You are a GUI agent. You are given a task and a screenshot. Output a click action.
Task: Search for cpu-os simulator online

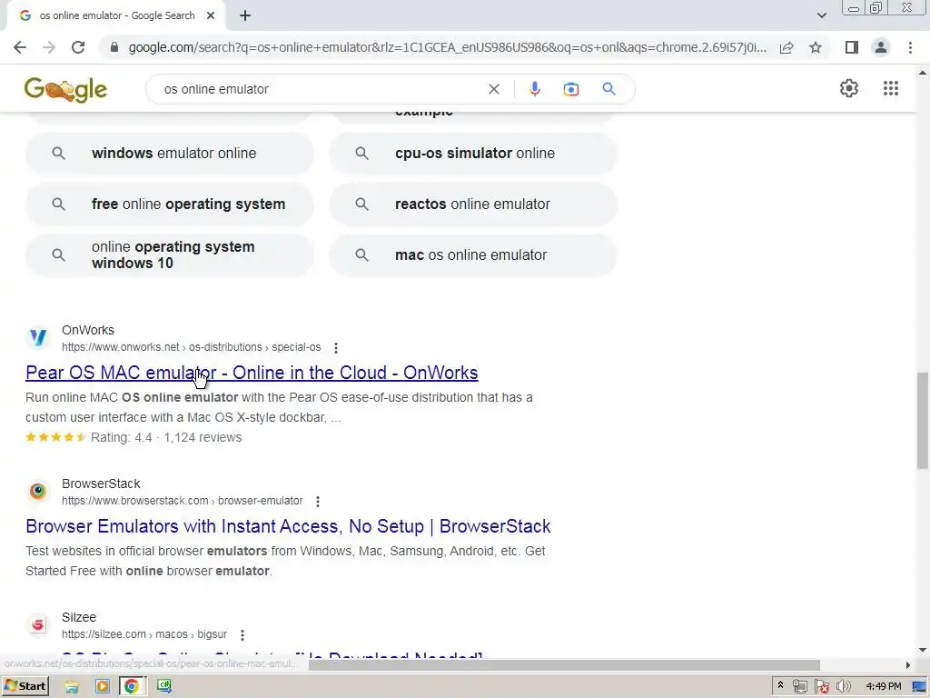pyautogui.click(x=472, y=153)
